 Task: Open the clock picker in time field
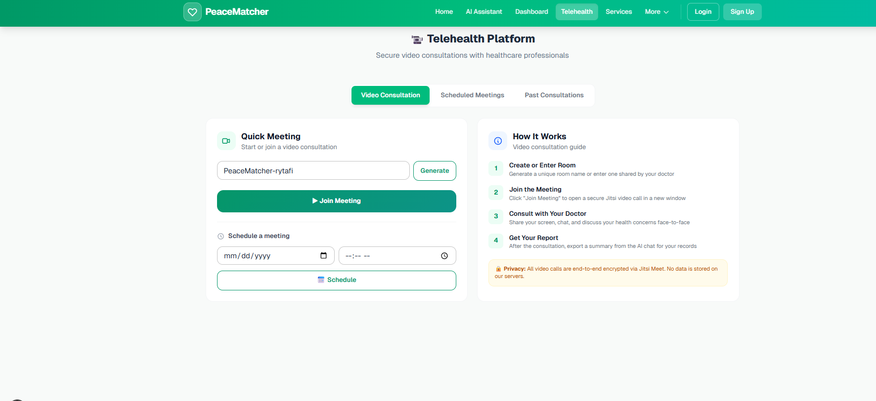point(444,256)
